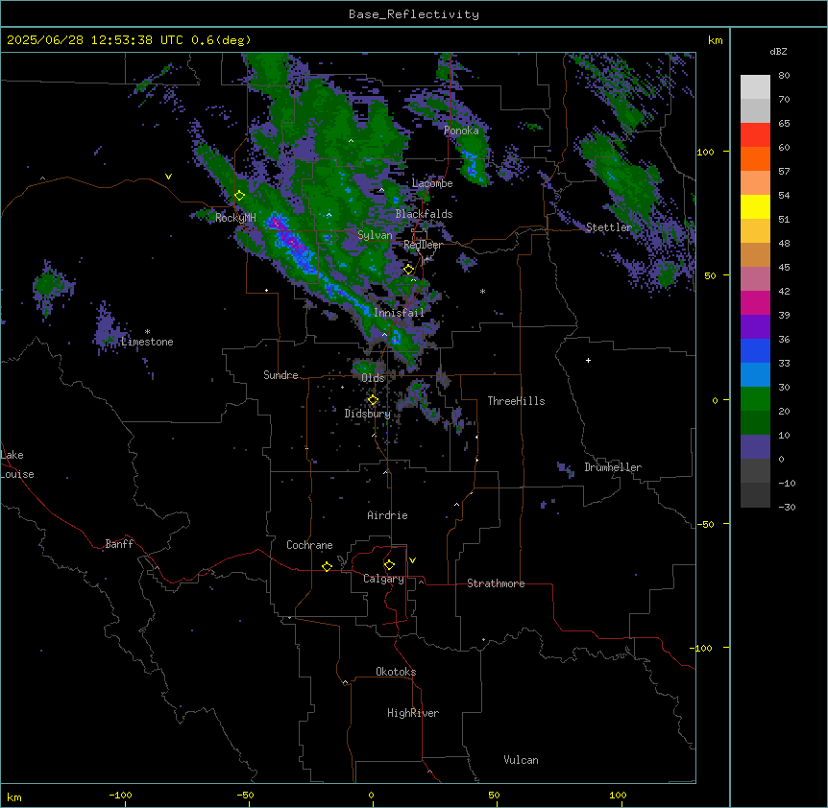Select the yellow diamond marker above Calgary

tap(389, 565)
